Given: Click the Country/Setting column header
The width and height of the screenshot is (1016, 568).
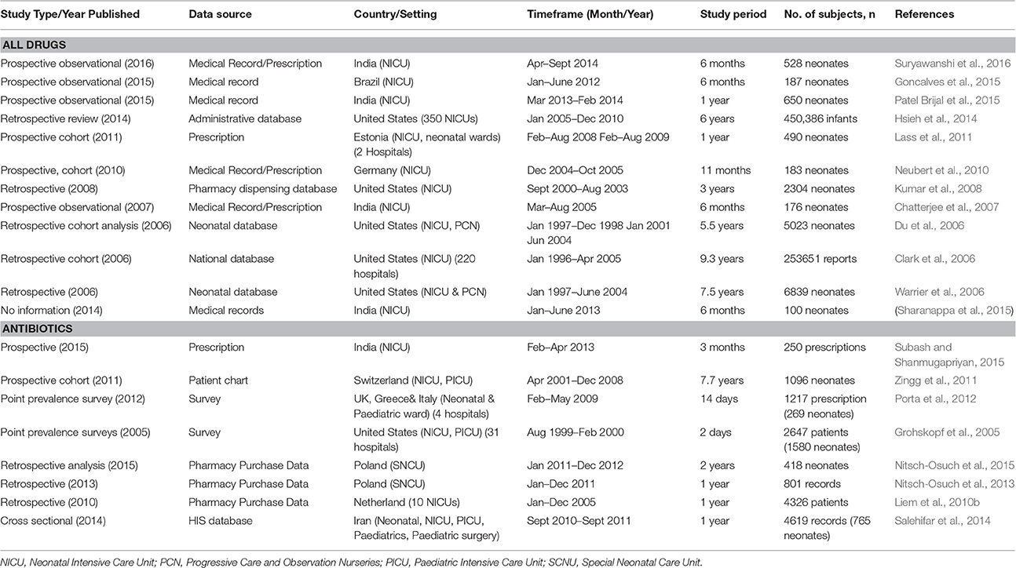Looking at the screenshot, I should click(397, 14).
